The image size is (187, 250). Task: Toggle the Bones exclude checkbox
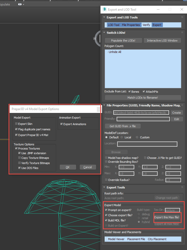click(130, 92)
